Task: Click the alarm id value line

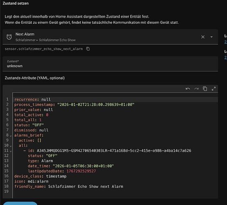Action: click(x=107, y=150)
